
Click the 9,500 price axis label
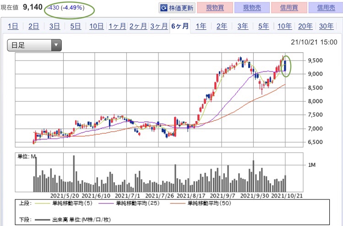[315, 61]
